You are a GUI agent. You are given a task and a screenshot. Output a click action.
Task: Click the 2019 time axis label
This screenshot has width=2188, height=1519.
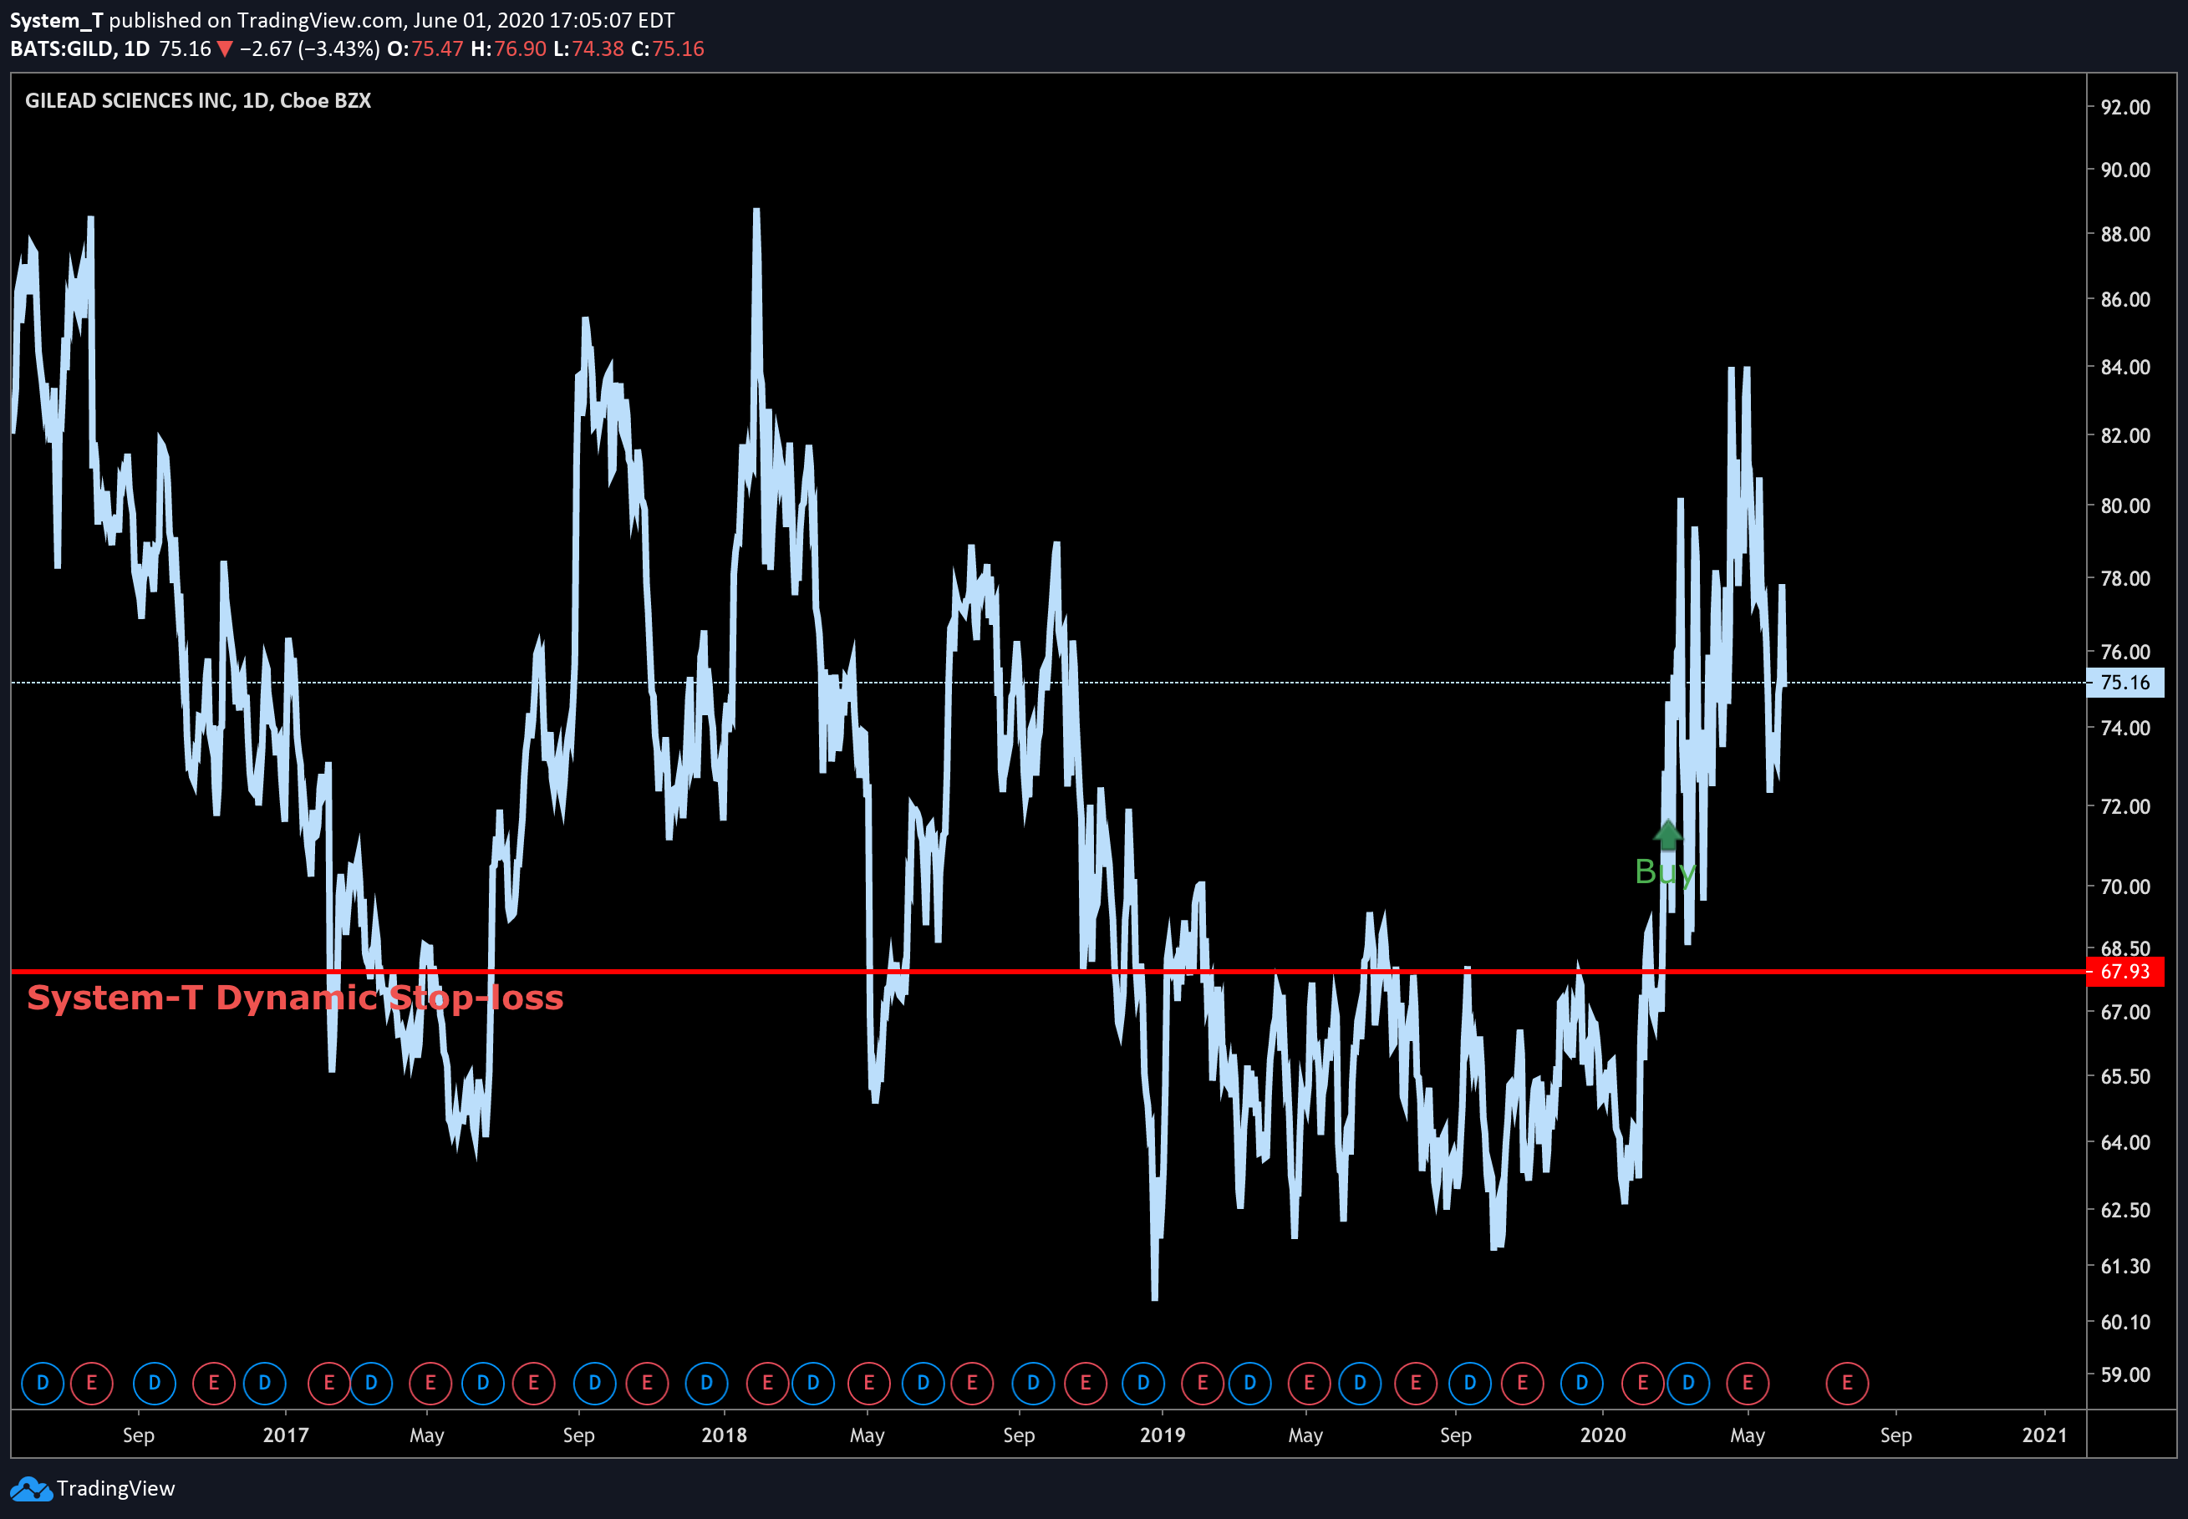[1163, 1435]
